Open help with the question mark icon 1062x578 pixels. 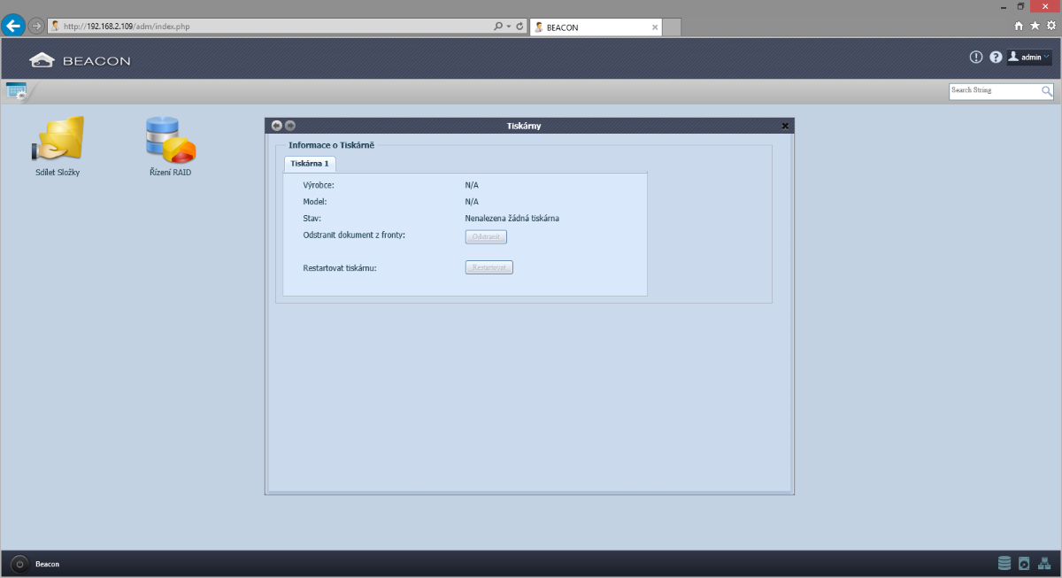(x=996, y=58)
